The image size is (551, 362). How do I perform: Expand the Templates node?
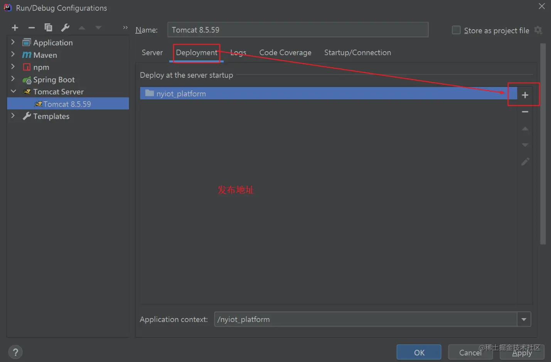click(x=13, y=116)
